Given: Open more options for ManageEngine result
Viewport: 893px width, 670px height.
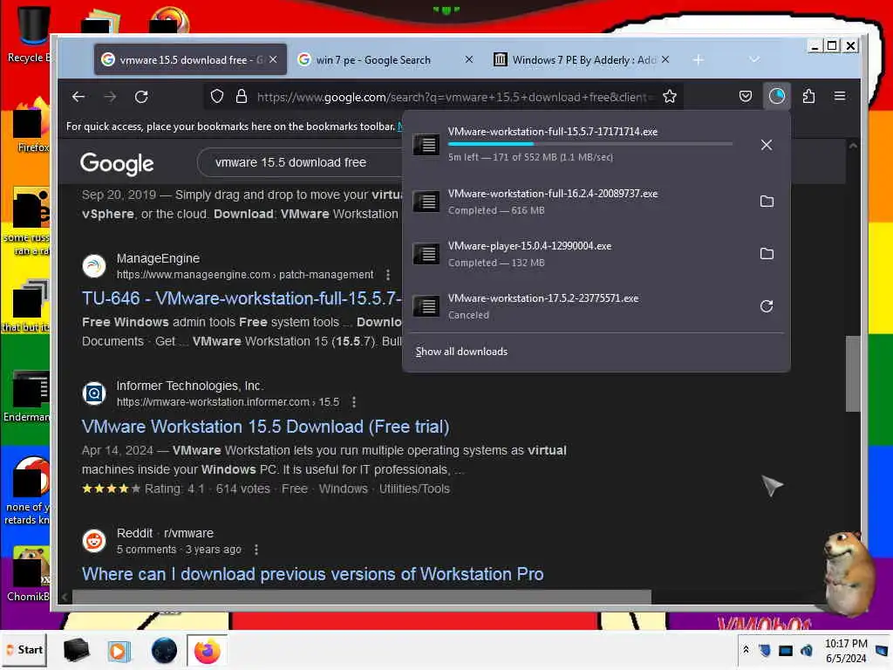Looking at the screenshot, I should (388, 275).
